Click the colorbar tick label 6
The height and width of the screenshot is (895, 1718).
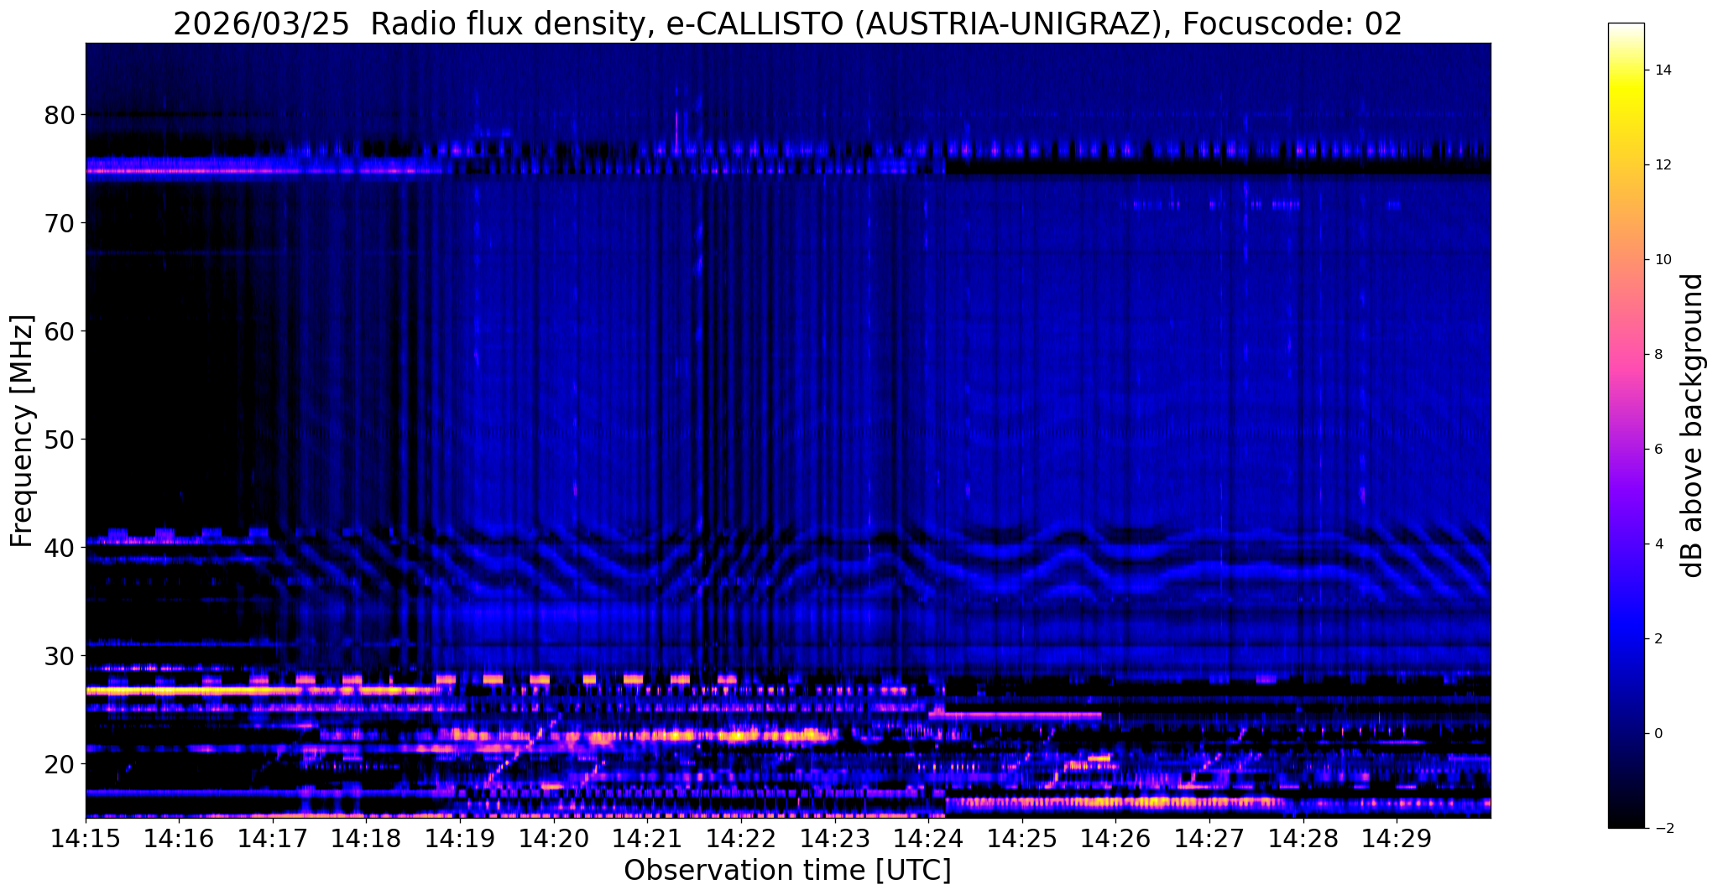pyautogui.click(x=1657, y=450)
